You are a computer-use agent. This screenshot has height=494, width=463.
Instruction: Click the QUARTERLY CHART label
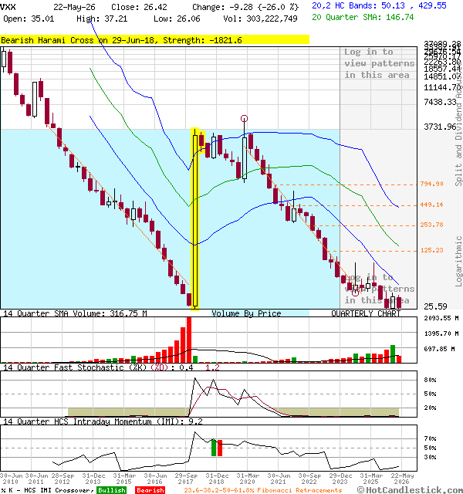coord(366,313)
